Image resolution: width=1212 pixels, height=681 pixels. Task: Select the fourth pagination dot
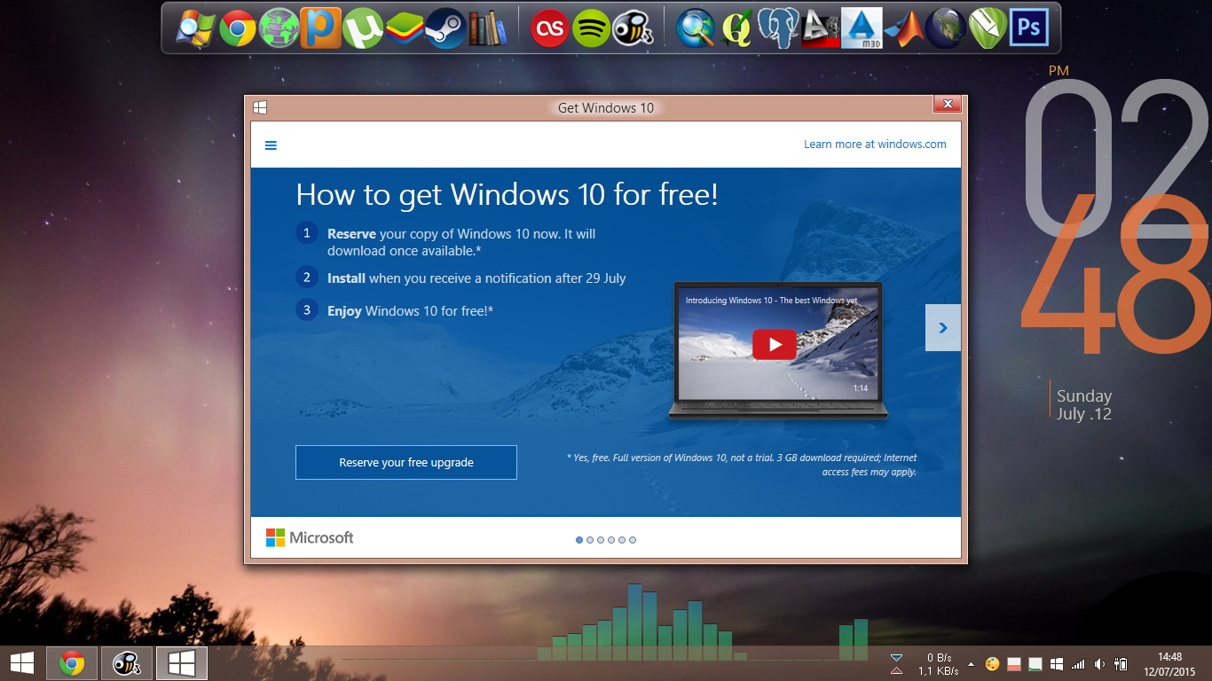coord(611,540)
